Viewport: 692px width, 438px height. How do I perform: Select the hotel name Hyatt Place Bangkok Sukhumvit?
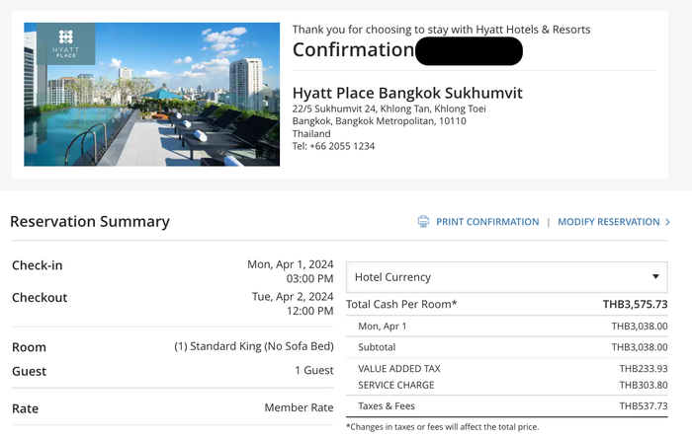point(407,93)
